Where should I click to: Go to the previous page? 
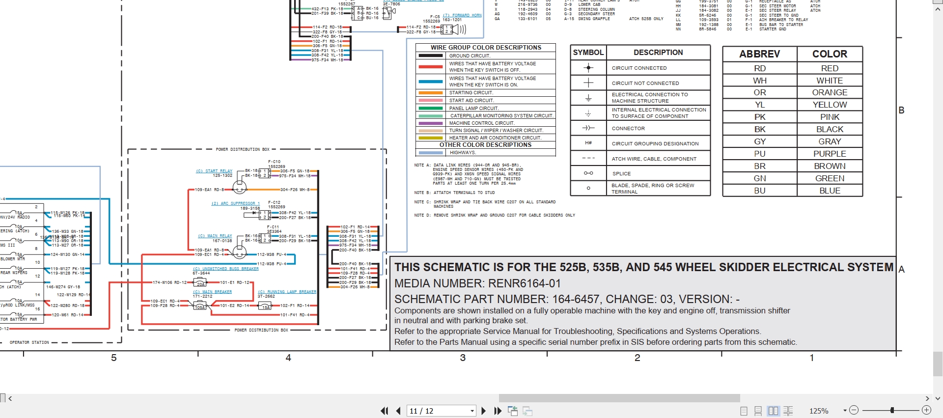[x=398, y=411]
